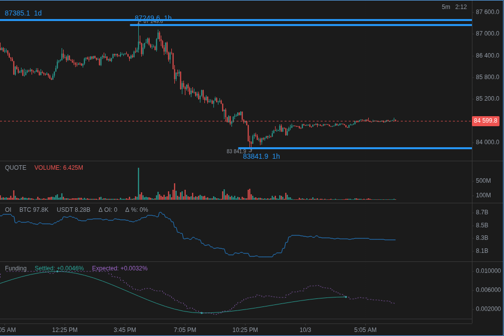
Task: Click the 8.5B open interest axis label
Action: pyautogui.click(x=482, y=225)
